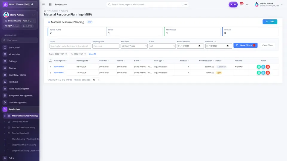Sort by the Now Production column
Viewport: 287px width, 161px height.
tap(206, 61)
